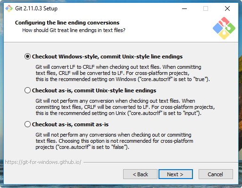The width and height of the screenshot is (242, 188).
Task: Click the Git logo icon in title bar
Action: coord(9,8)
